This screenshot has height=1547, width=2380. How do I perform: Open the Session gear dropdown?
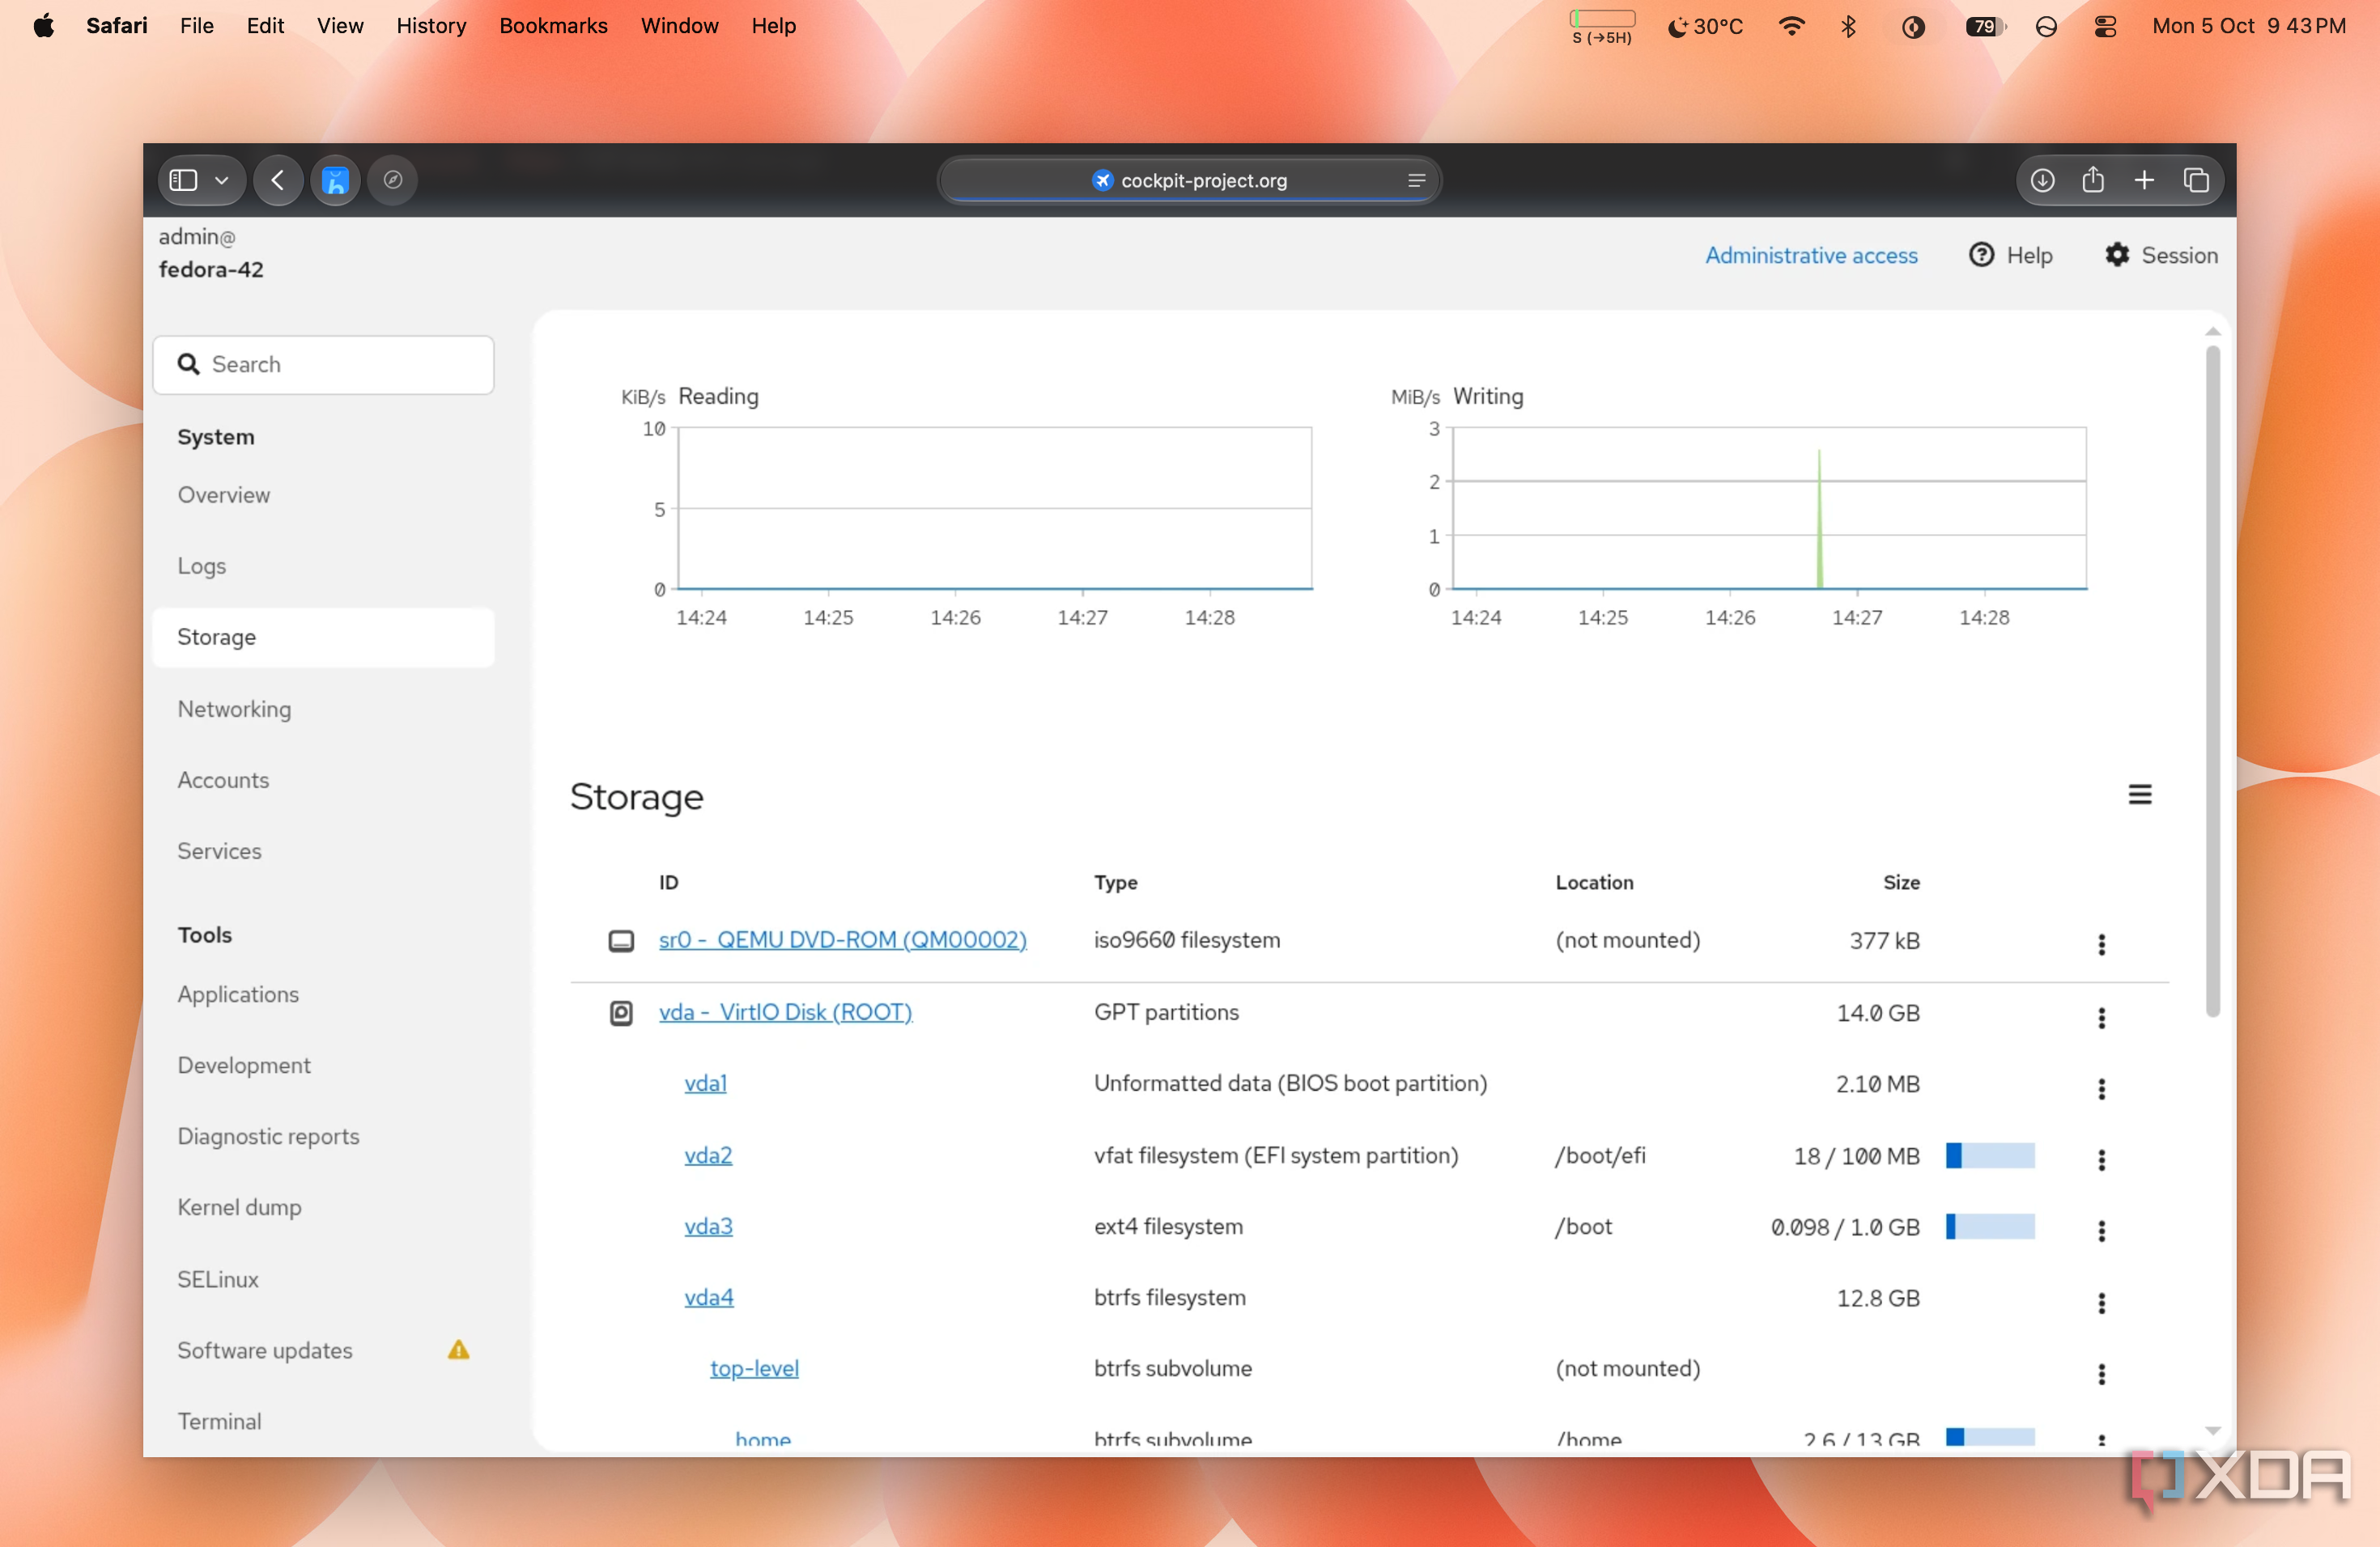[x=2160, y=256]
